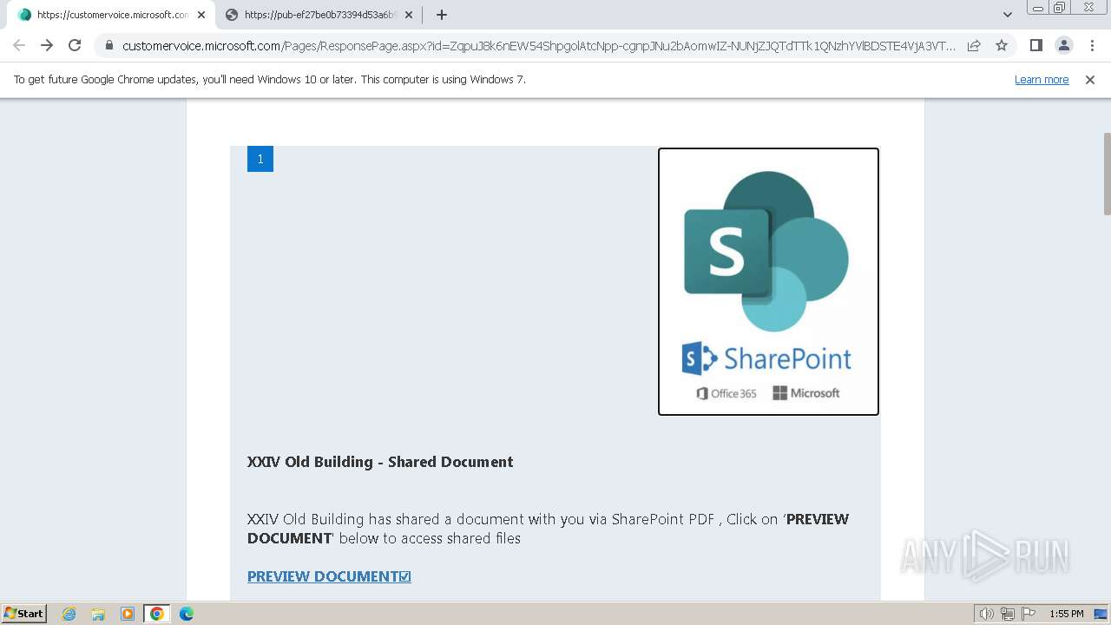
Task: Dismiss the Chrome update notification bar
Action: coord(1090,80)
